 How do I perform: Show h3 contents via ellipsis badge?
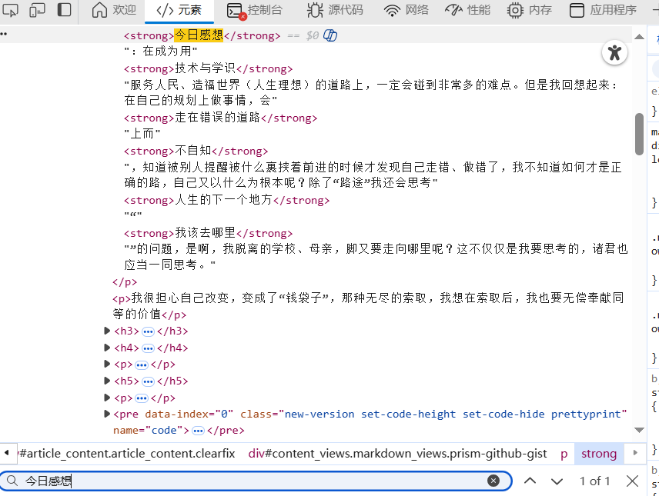click(148, 331)
